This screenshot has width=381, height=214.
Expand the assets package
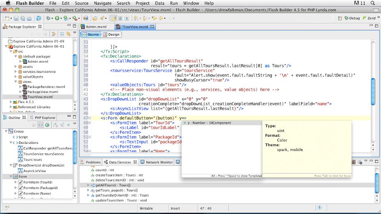pyautogui.click(x=16, y=66)
